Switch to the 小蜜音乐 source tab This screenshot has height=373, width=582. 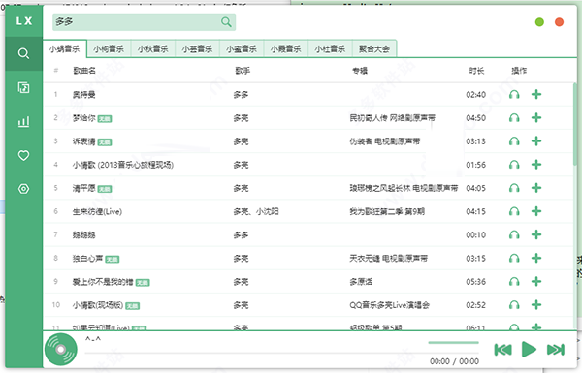(x=242, y=48)
